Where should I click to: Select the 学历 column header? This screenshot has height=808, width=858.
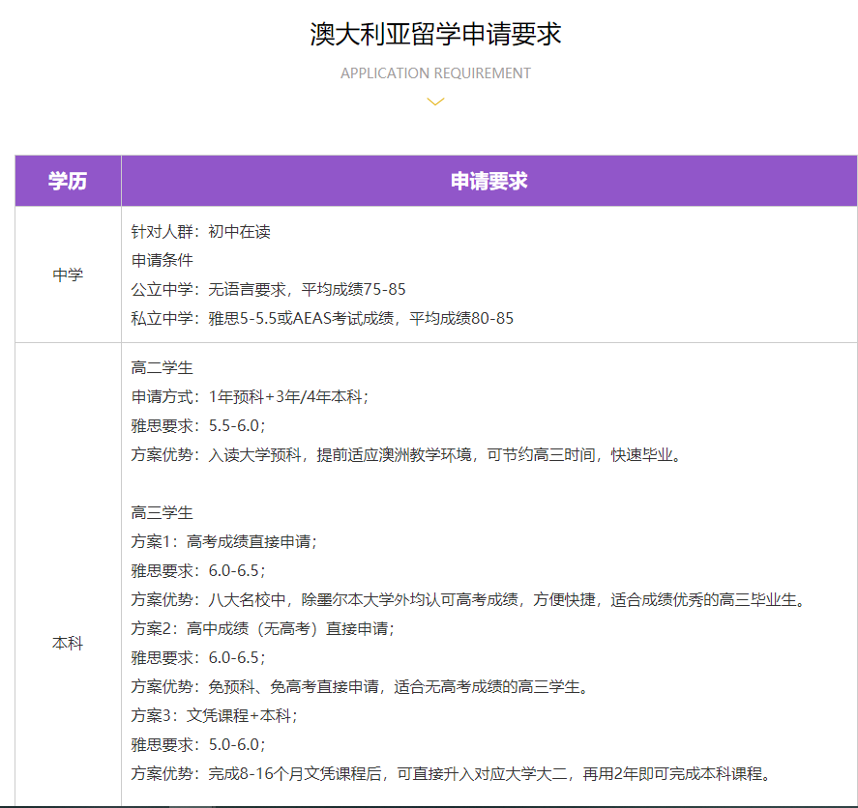coord(66,182)
